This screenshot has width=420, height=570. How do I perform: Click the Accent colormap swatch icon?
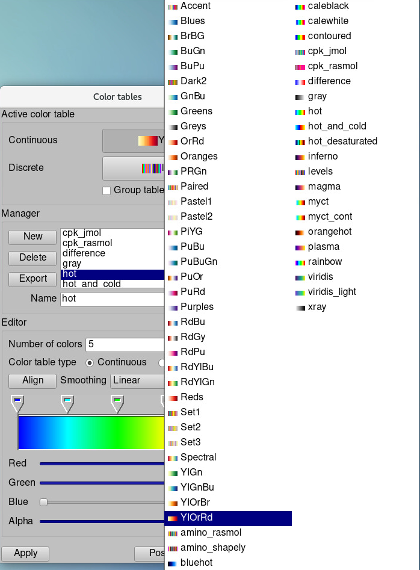click(173, 6)
